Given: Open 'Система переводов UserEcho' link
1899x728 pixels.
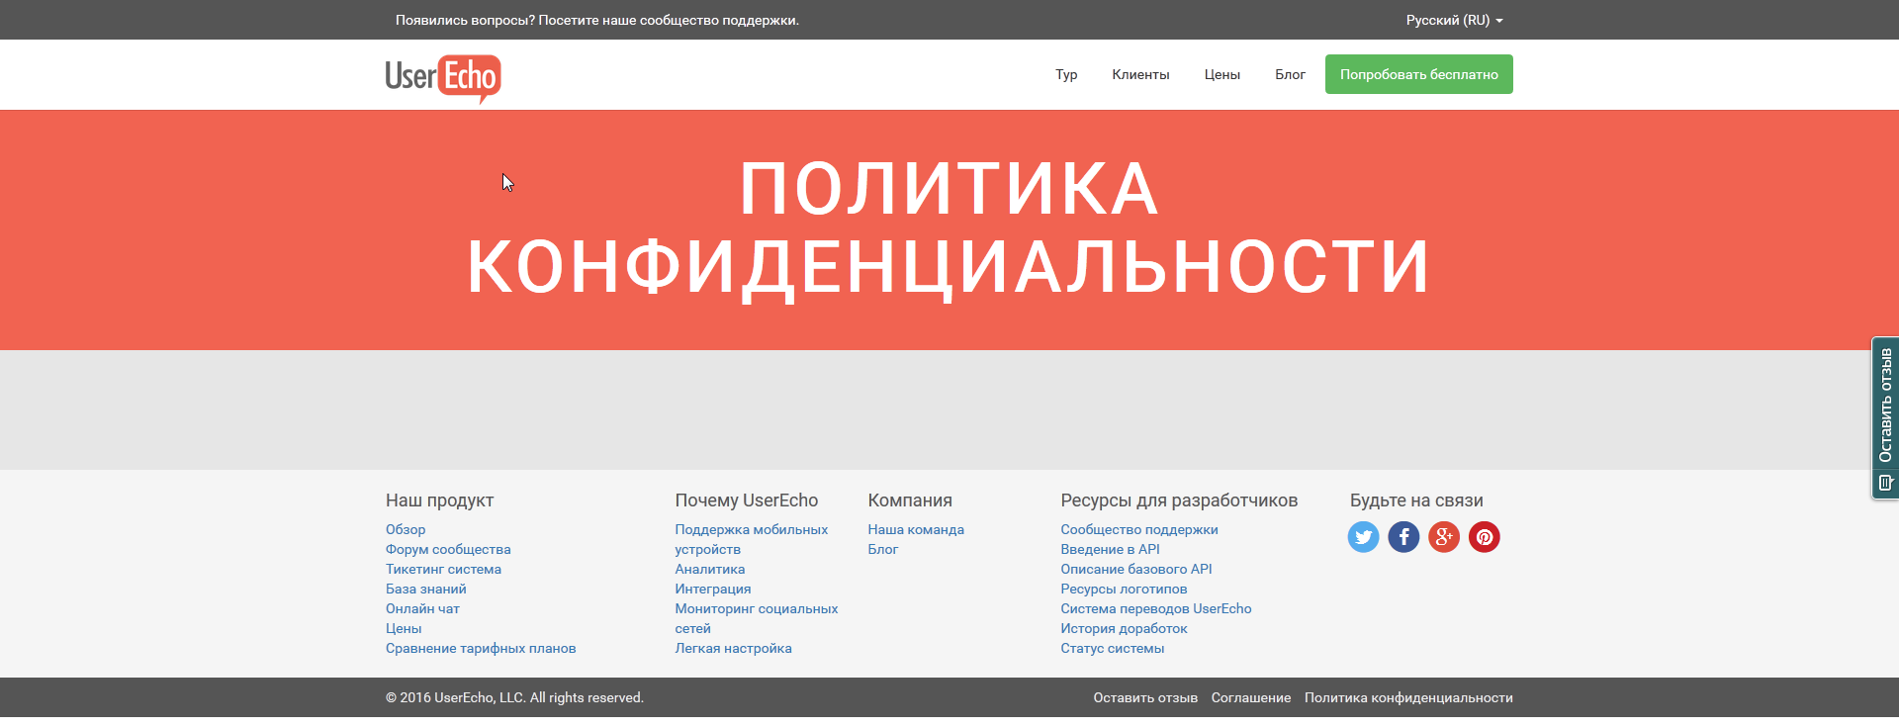Looking at the screenshot, I should (1156, 608).
